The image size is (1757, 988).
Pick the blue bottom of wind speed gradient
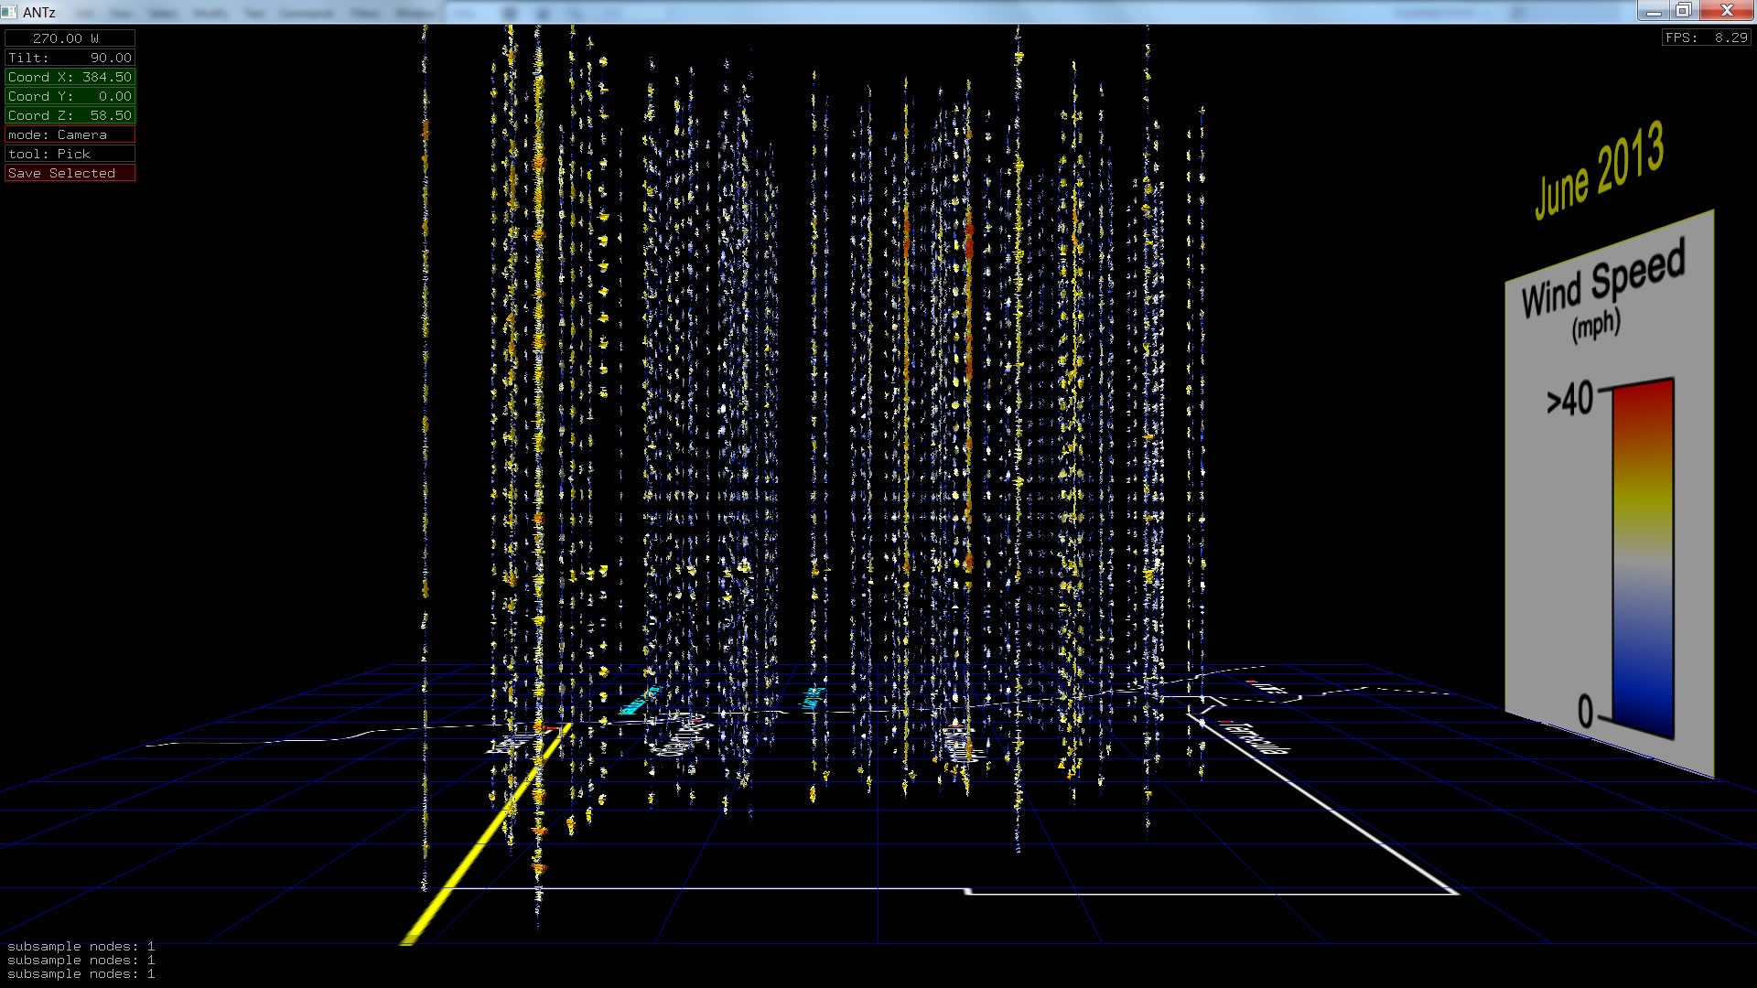[1644, 704]
